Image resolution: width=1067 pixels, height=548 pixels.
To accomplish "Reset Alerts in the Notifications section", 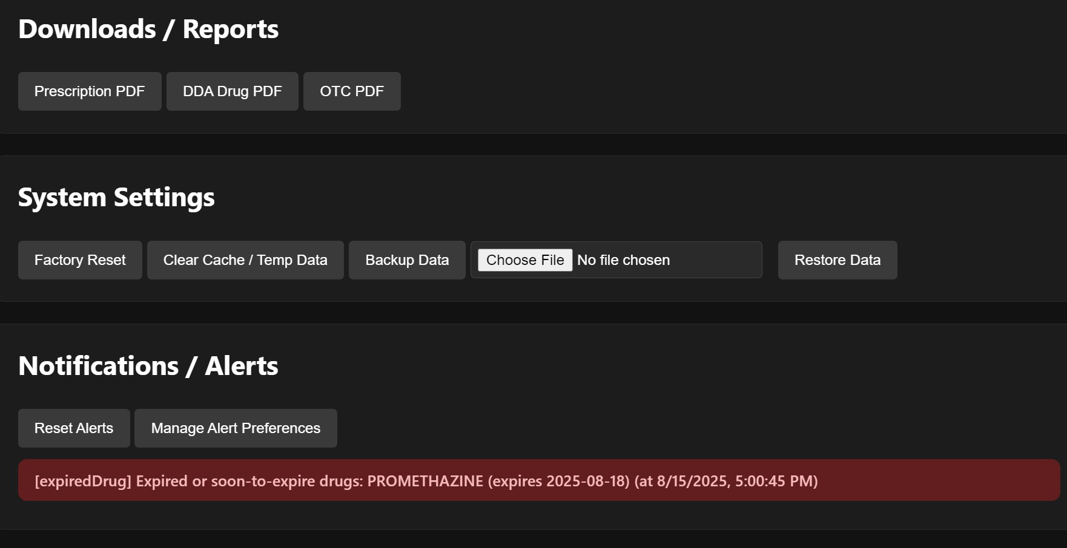I will click(x=74, y=428).
